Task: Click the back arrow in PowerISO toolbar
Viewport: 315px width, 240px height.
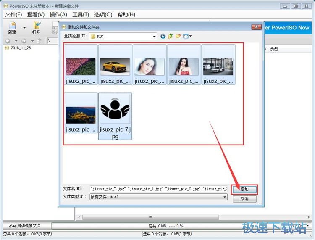Action: (8, 41)
